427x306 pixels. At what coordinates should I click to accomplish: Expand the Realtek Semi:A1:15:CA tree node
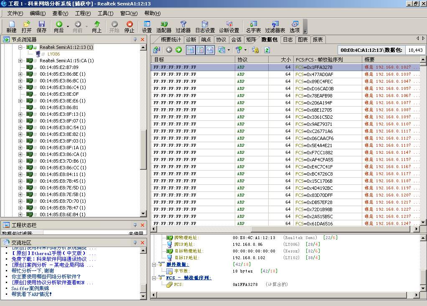[x=20, y=61]
